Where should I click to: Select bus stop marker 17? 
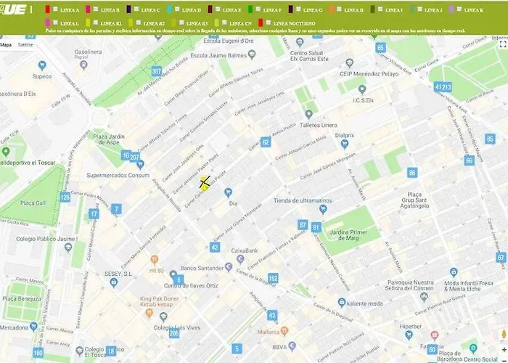click(x=94, y=214)
